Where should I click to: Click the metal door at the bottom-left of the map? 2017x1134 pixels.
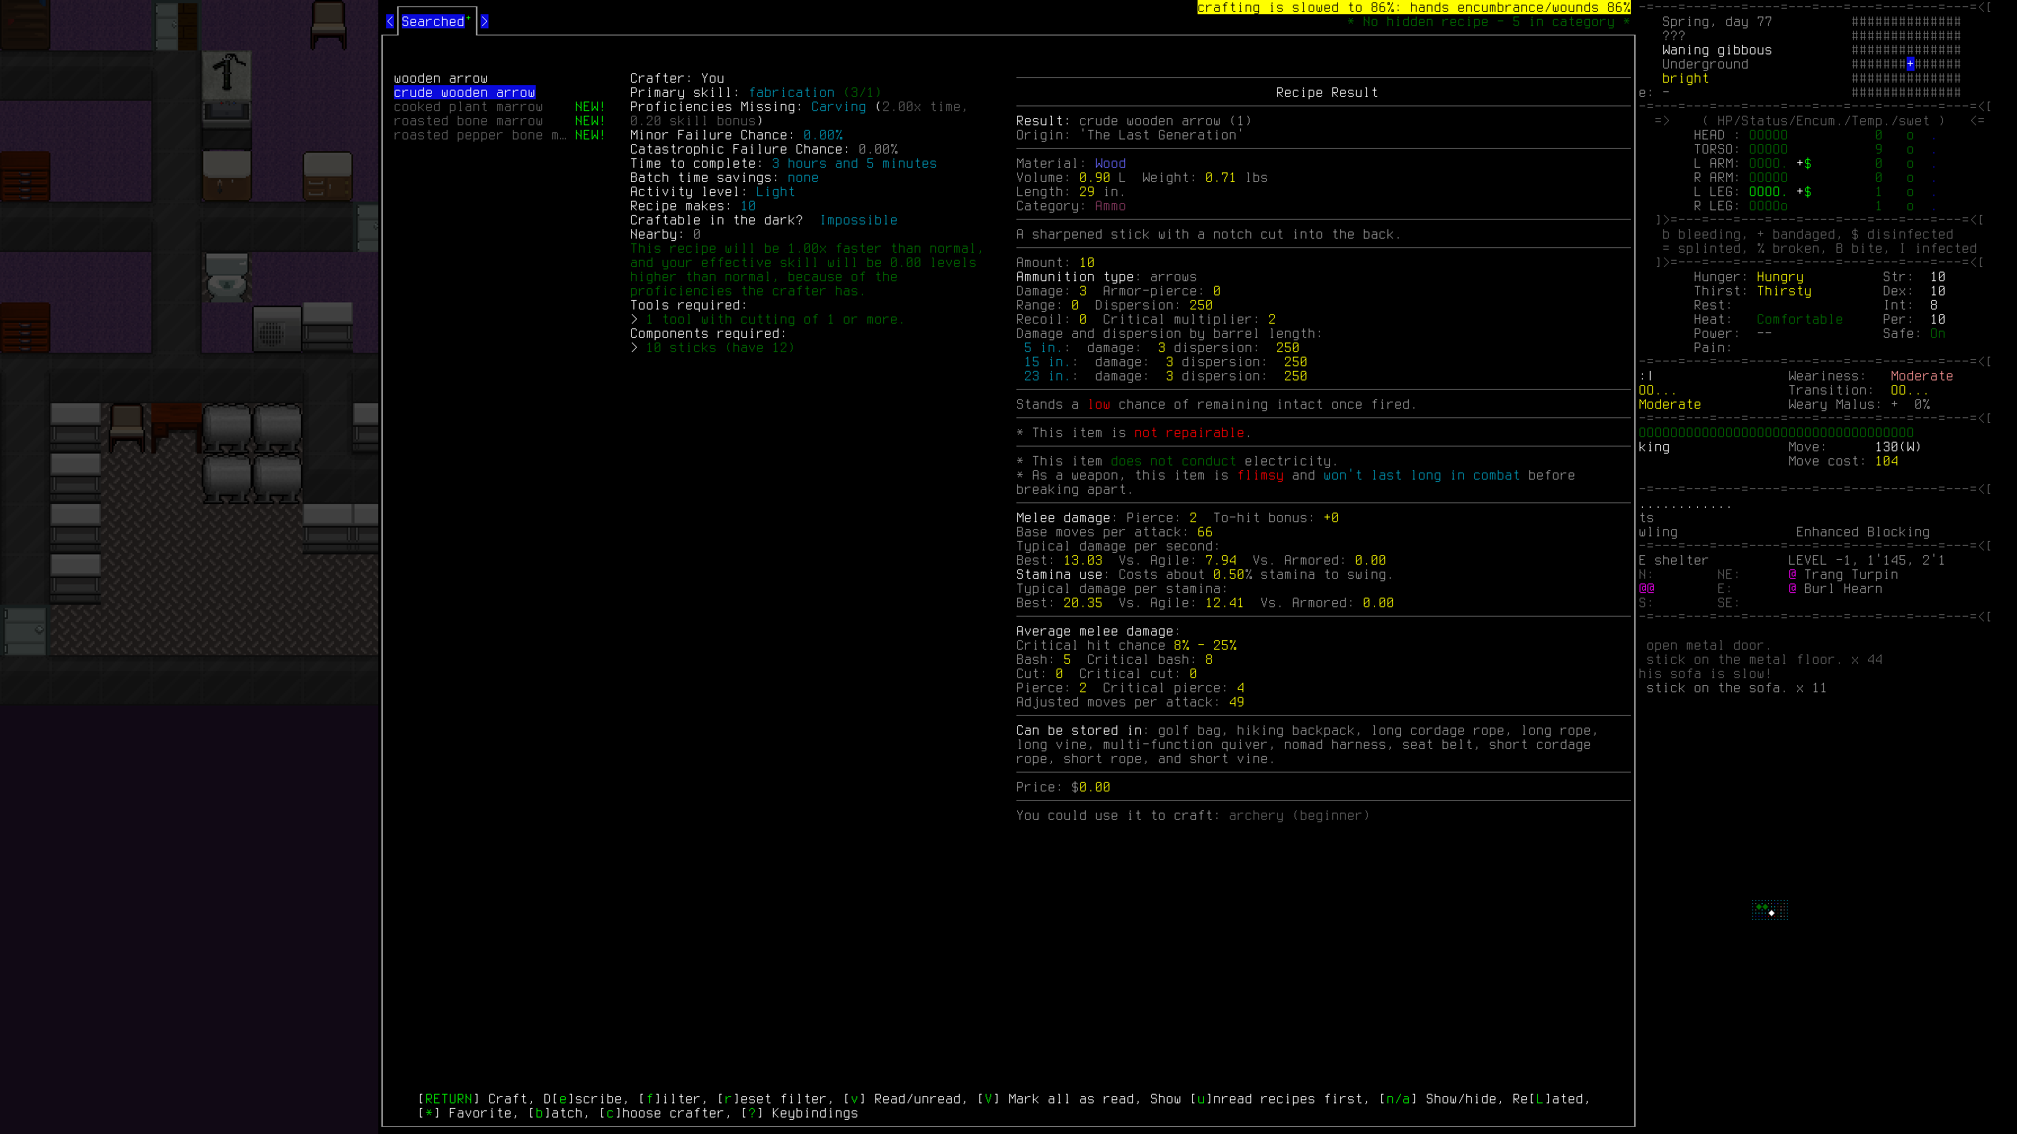coord(25,630)
